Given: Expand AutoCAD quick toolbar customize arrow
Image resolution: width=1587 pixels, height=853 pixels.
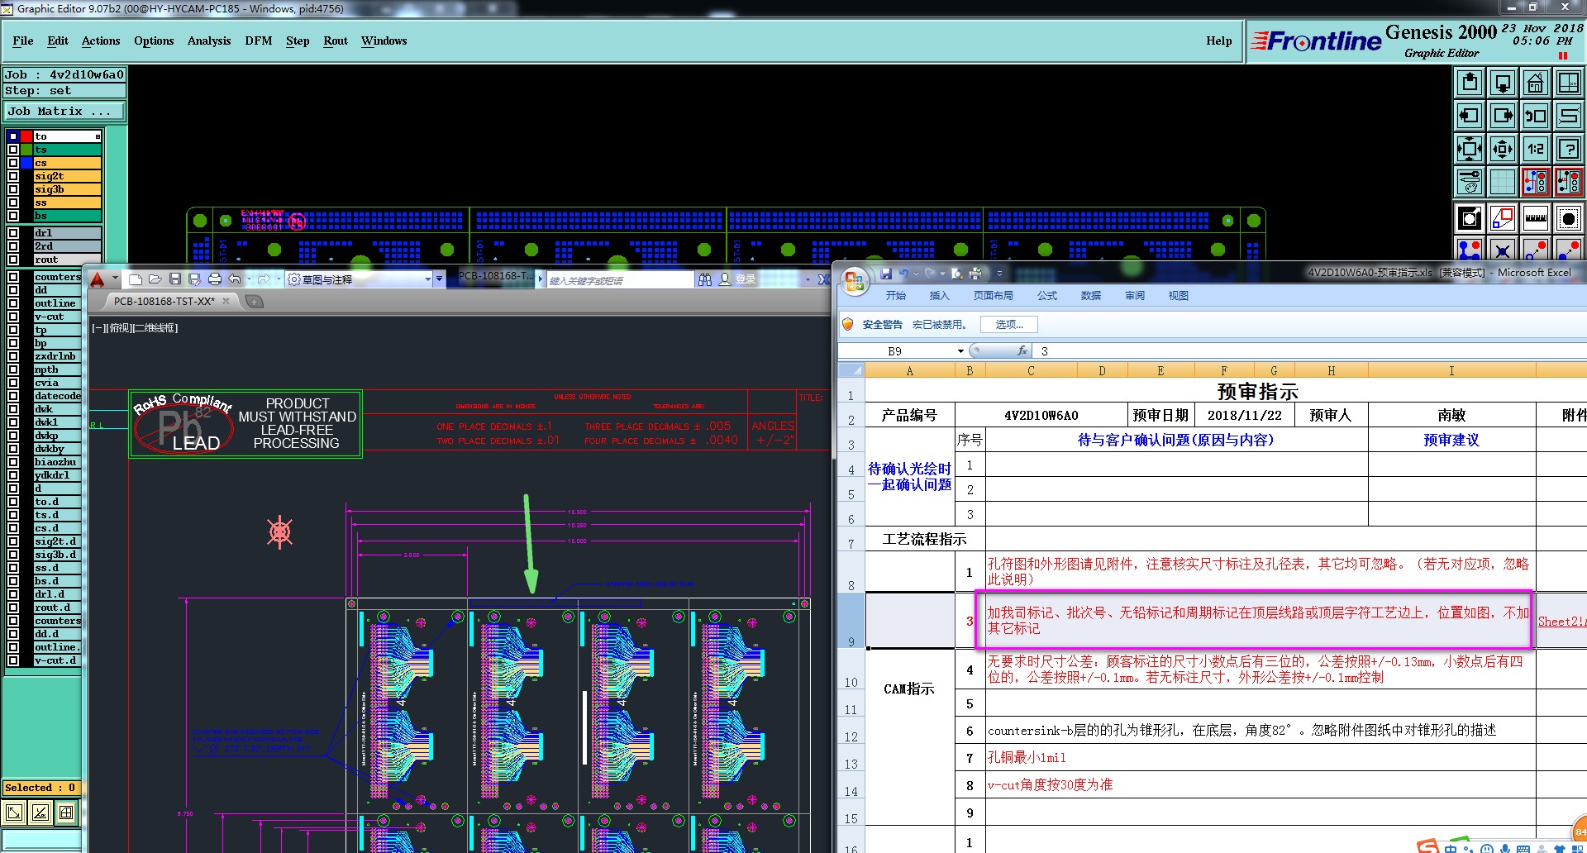Looking at the screenshot, I should click(x=439, y=279).
